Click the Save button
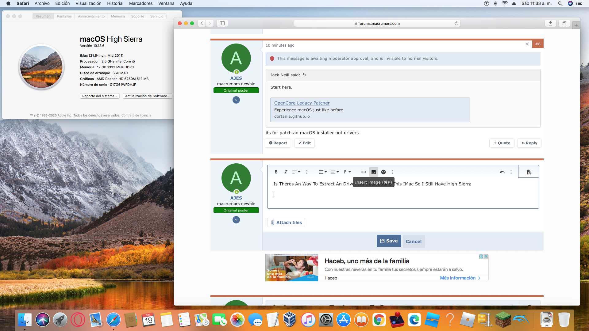The height and width of the screenshot is (331, 589). click(389, 241)
